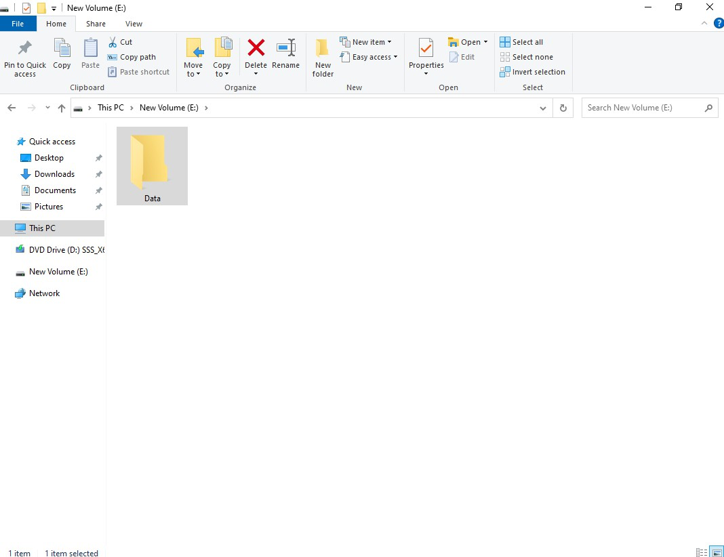Click the search magnifier icon
Image resolution: width=724 pixels, height=557 pixels.
[x=709, y=108]
